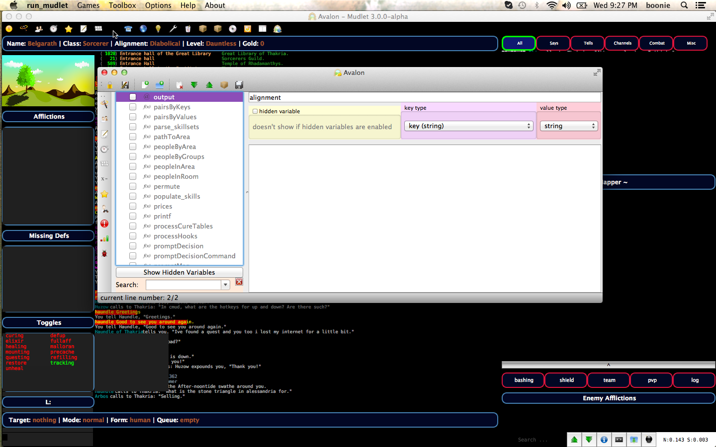Viewport: 716px width, 447px height.
Task: Click the Search input field in editor
Action: 183,285
